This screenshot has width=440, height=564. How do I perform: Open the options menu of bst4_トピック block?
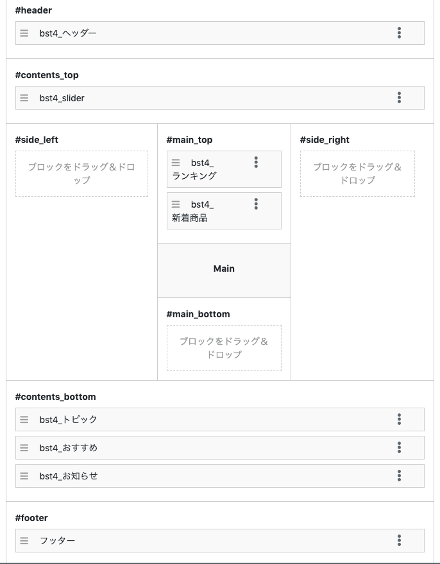(399, 419)
